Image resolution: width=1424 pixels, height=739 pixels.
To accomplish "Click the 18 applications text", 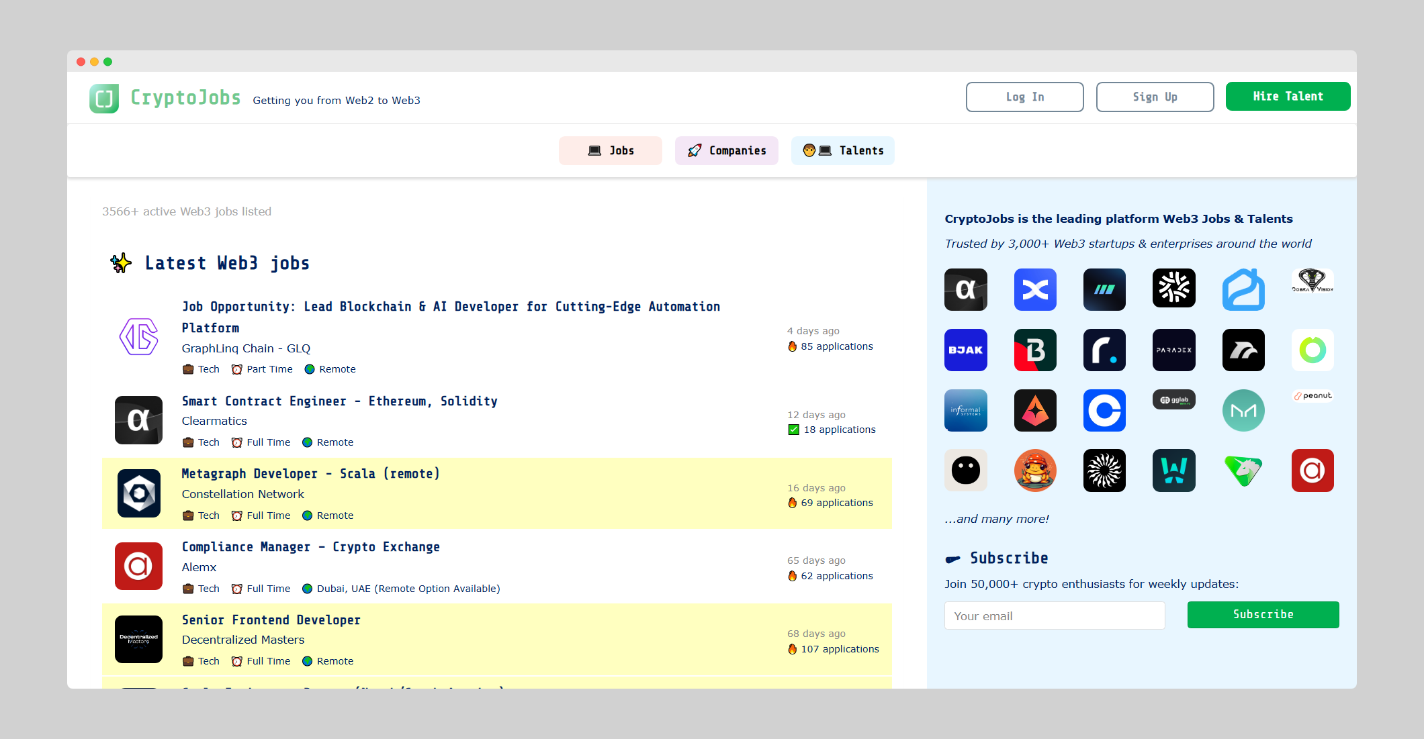I will (x=832, y=430).
